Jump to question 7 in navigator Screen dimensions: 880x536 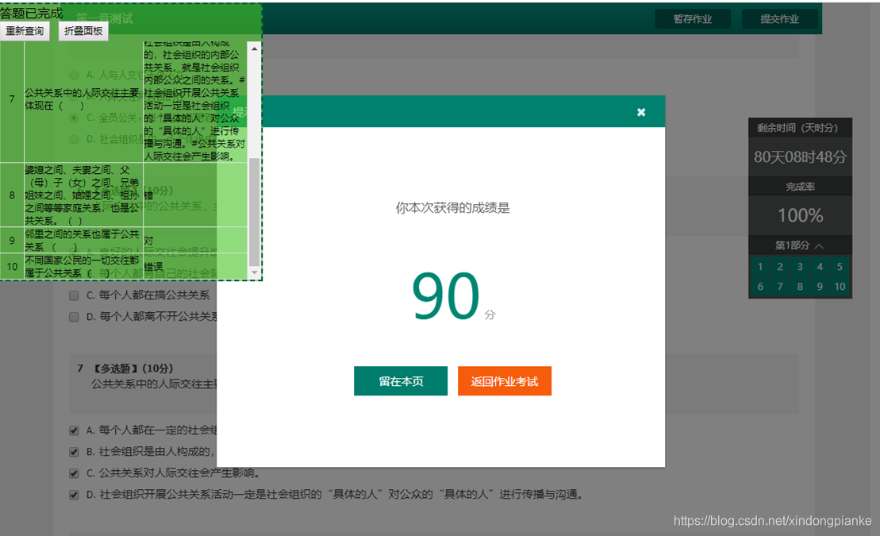coord(779,287)
